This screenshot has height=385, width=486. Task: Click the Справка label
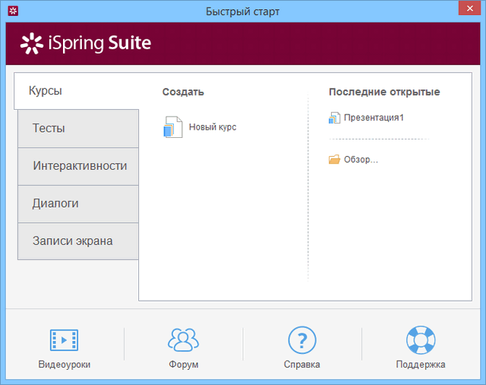pyautogui.click(x=302, y=365)
